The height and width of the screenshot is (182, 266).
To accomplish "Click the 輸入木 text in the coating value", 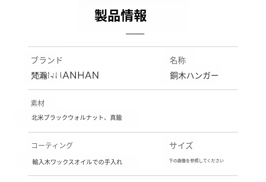I will (41, 162).
